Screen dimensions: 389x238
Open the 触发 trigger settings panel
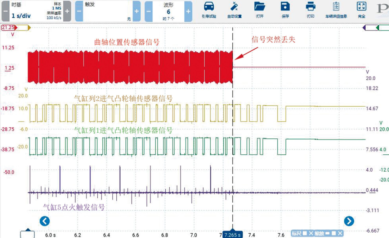pyautogui.click(x=108, y=11)
